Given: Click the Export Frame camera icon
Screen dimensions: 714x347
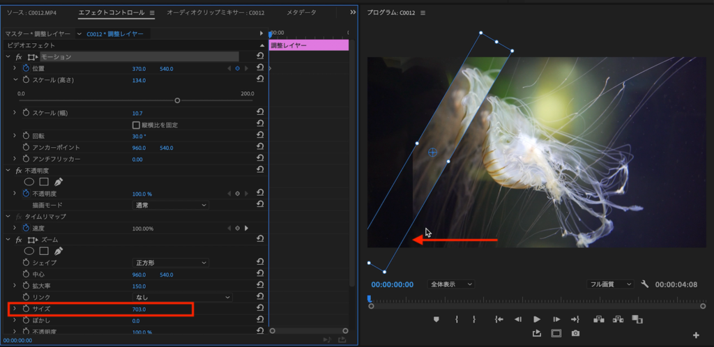Looking at the screenshot, I should coord(575,334).
